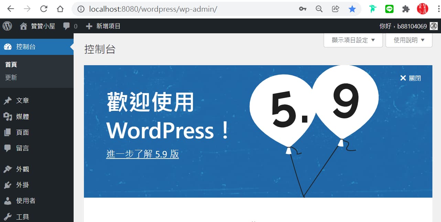Click the WordPress logo in admin bar
The height and width of the screenshot is (222, 441).
[x=7, y=26]
